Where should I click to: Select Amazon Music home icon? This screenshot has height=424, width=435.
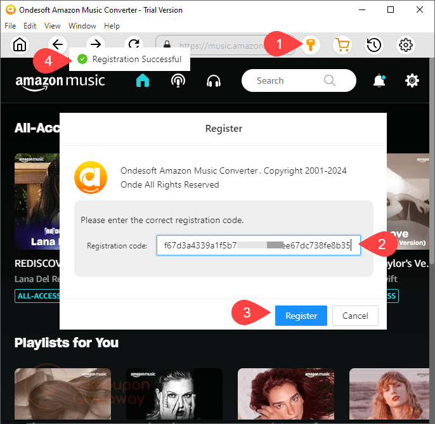143,80
